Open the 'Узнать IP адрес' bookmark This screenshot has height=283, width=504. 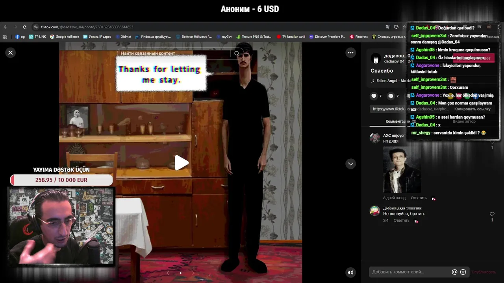pyautogui.click(x=97, y=37)
